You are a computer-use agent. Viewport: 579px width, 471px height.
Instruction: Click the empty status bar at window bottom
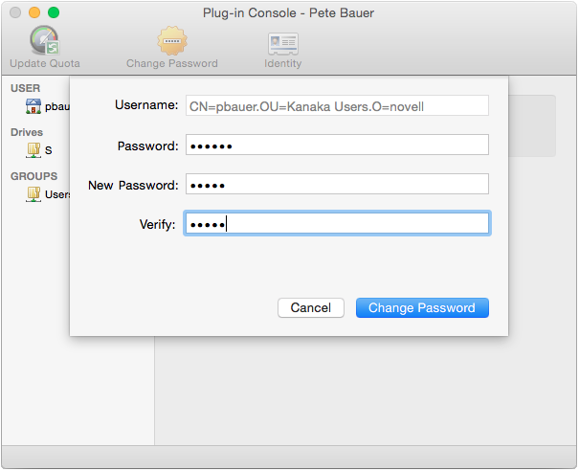tap(289, 458)
